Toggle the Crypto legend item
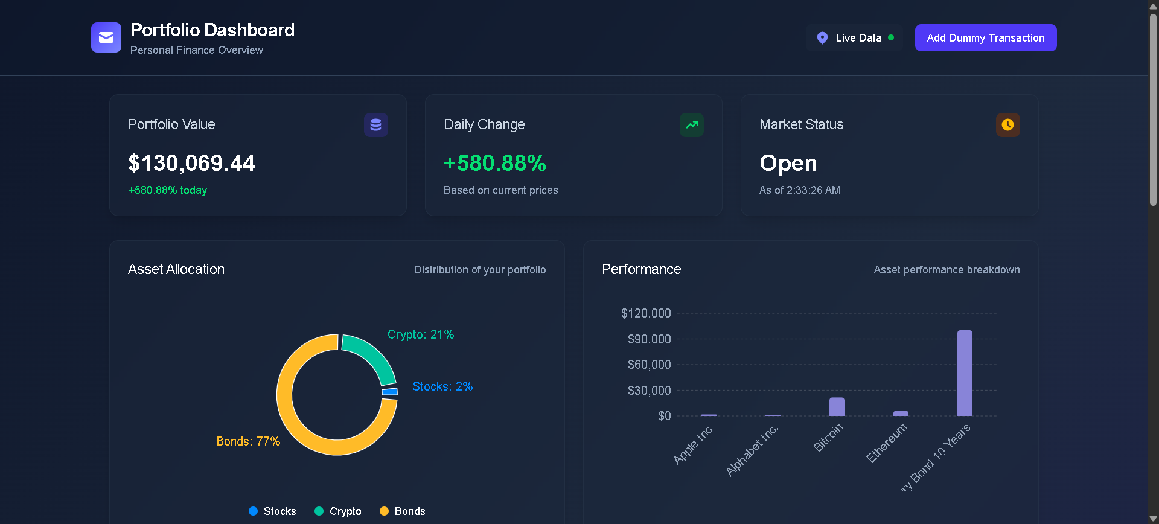 (x=338, y=511)
